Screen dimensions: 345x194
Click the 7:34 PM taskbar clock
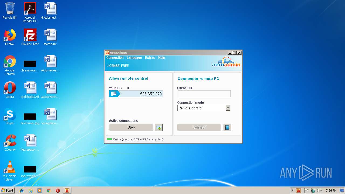(331, 190)
